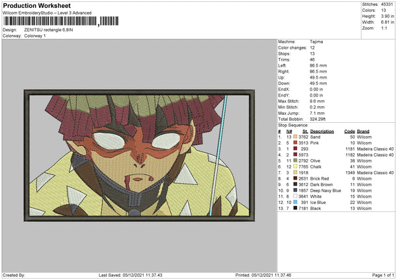The width and height of the screenshot is (397, 280).
Task: Select the Pink 3513 color swatch
Action: pyautogui.click(x=295, y=143)
